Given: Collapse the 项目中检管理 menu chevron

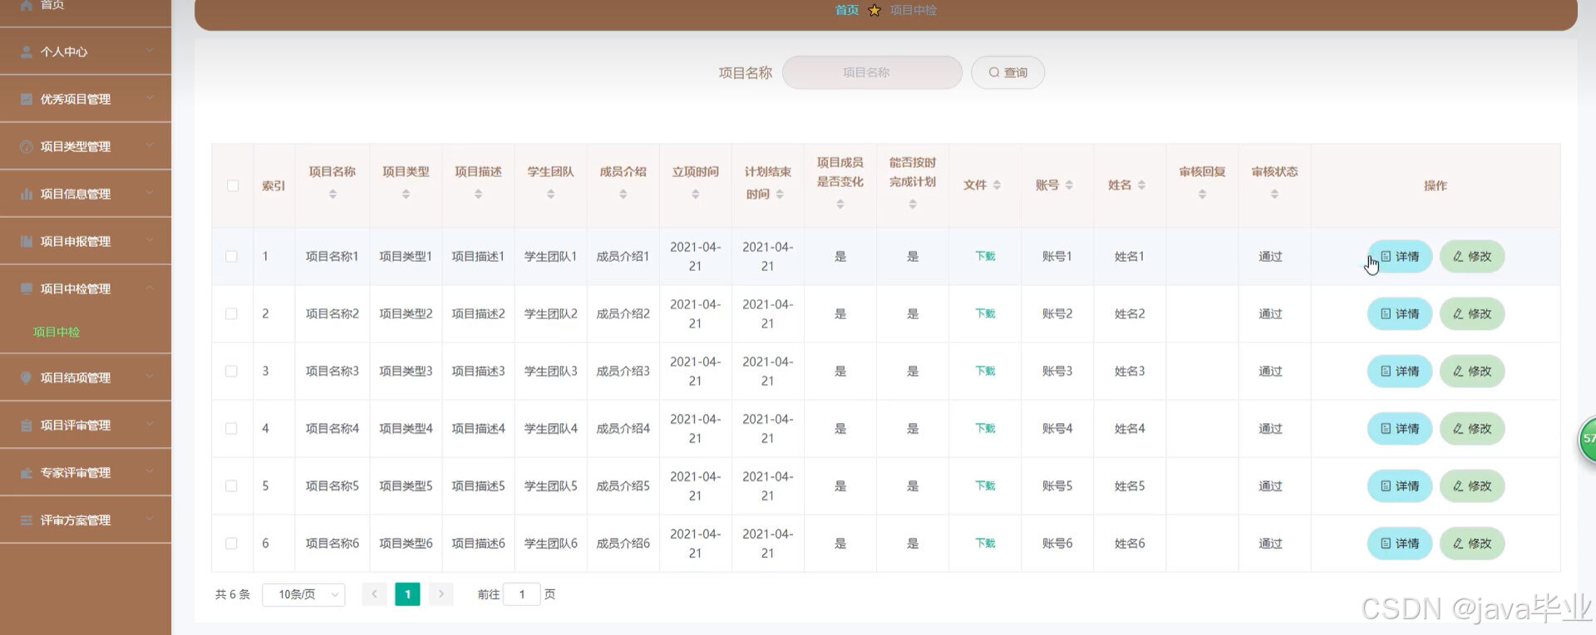Looking at the screenshot, I should (150, 288).
